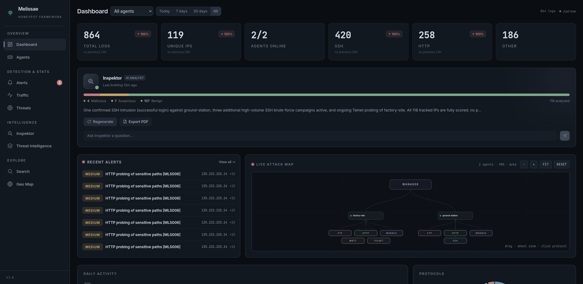The height and width of the screenshot is (284, 583).
Task: Click the '107 Benign' legend label
Action: [151, 101]
